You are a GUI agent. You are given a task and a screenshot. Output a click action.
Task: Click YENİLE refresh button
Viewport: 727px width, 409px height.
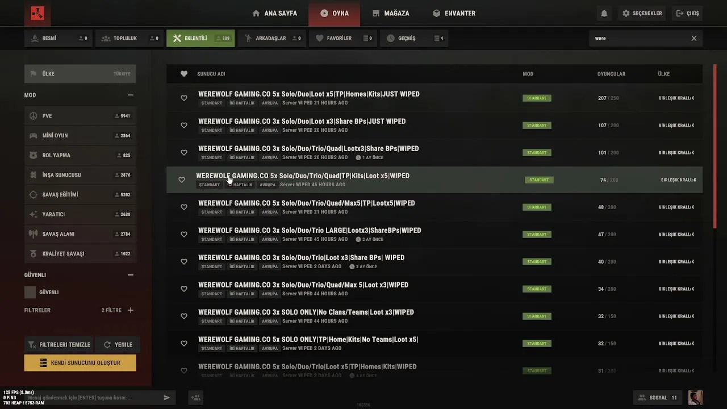[x=118, y=345]
